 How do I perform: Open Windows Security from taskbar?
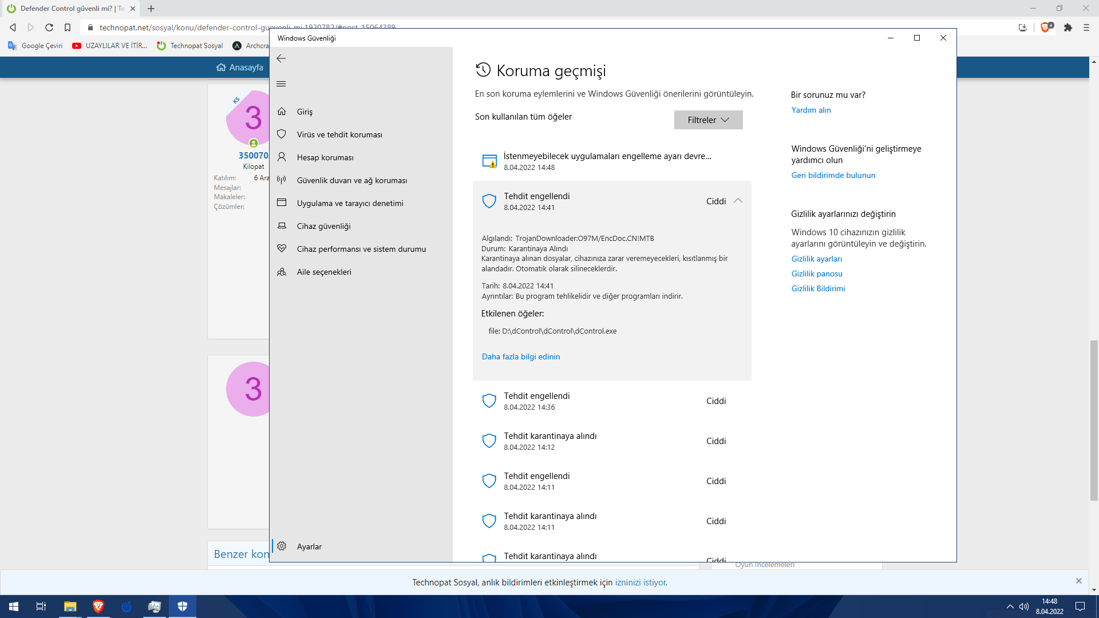pos(183,607)
